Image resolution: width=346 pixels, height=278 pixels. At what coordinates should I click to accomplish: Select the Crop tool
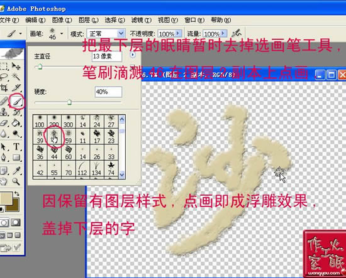(4, 88)
